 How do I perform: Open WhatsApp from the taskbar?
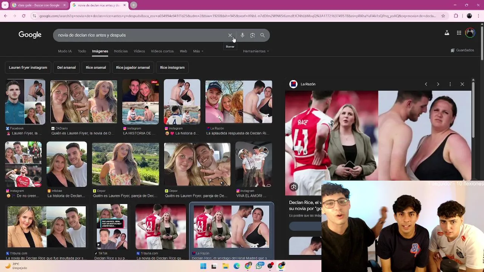tap(259, 266)
